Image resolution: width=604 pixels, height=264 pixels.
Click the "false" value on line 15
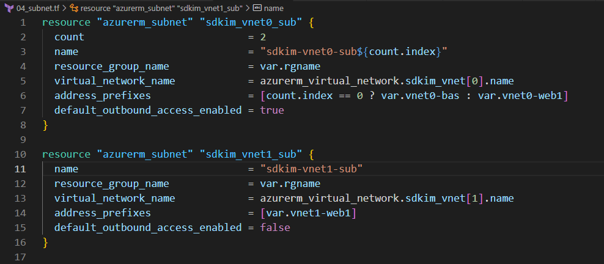point(275,227)
